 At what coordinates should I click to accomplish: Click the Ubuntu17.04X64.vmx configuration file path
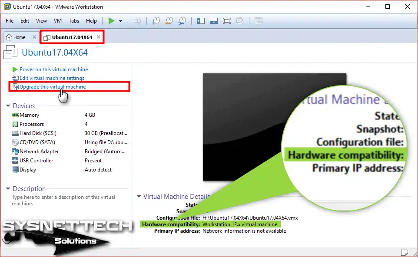250,218
